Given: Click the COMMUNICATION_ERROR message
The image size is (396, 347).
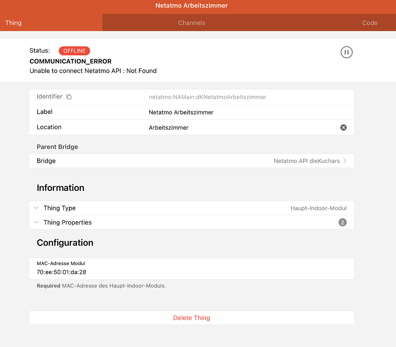Looking at the screenshot, I should point(70,61).
